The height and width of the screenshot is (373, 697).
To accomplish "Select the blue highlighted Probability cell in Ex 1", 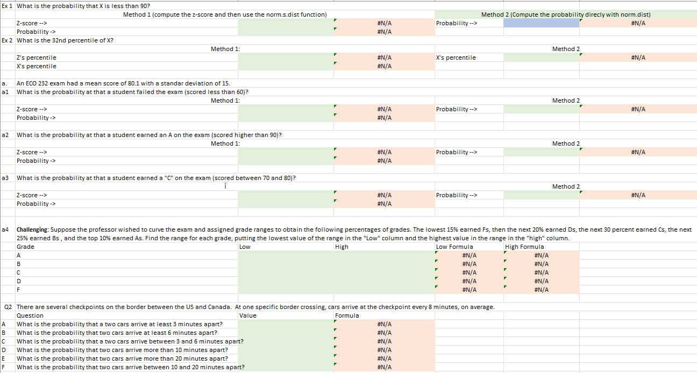I will [x=542, y=23].
